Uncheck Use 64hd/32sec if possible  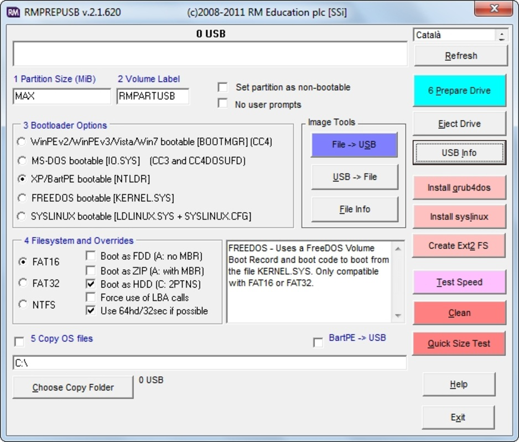pyautogui.click(x=90, y=311)
